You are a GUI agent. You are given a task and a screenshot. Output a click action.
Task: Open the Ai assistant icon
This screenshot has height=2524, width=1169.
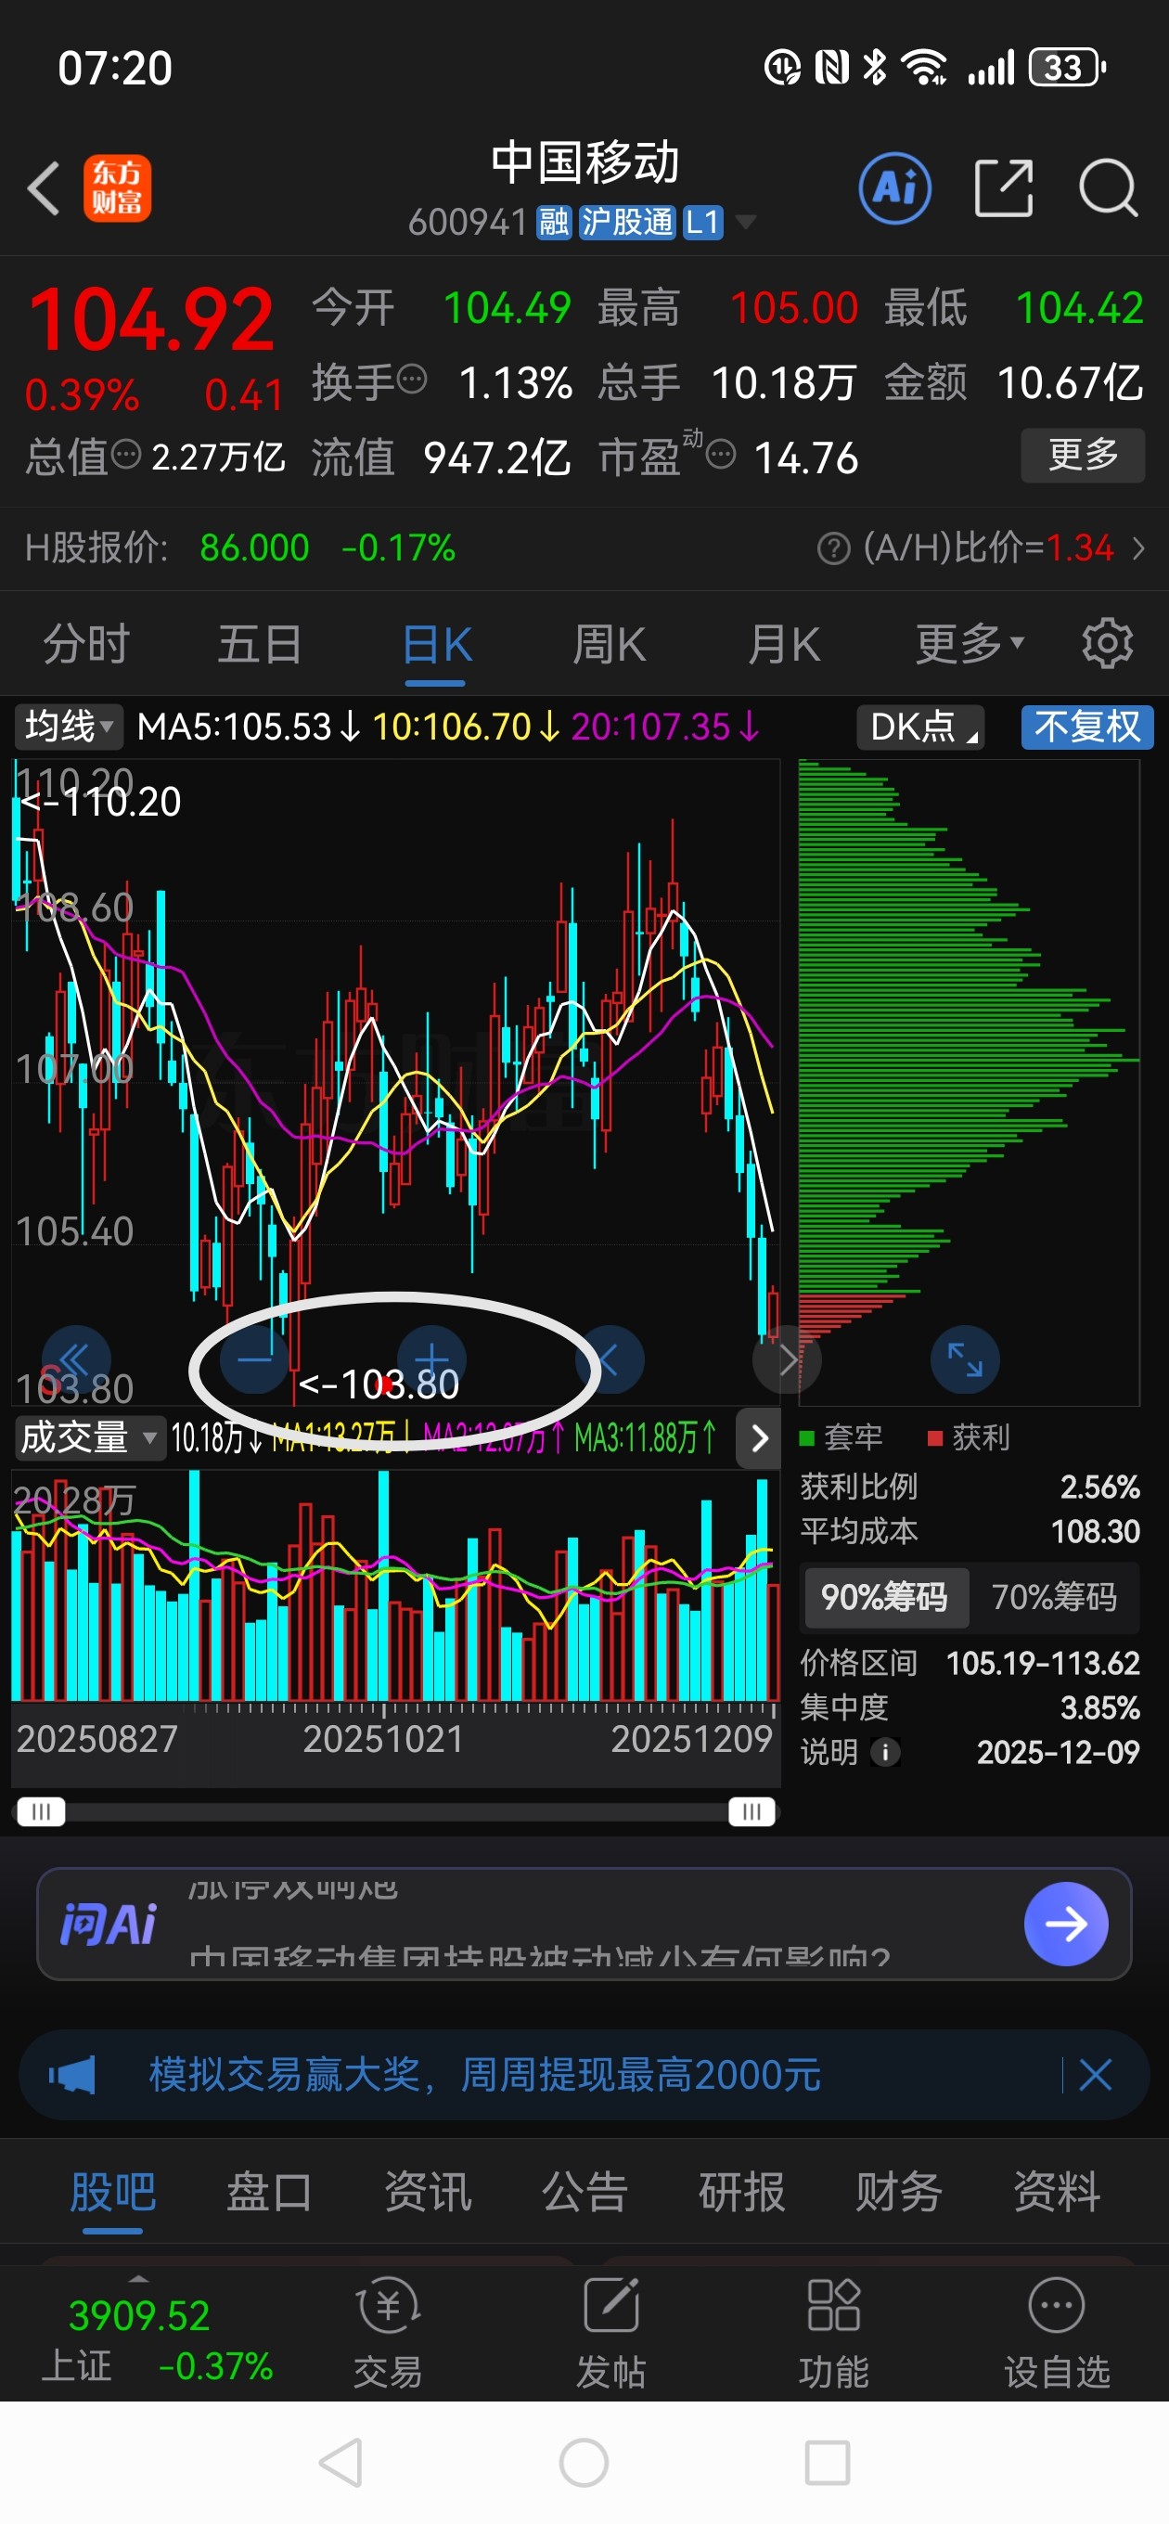point(894,188)
